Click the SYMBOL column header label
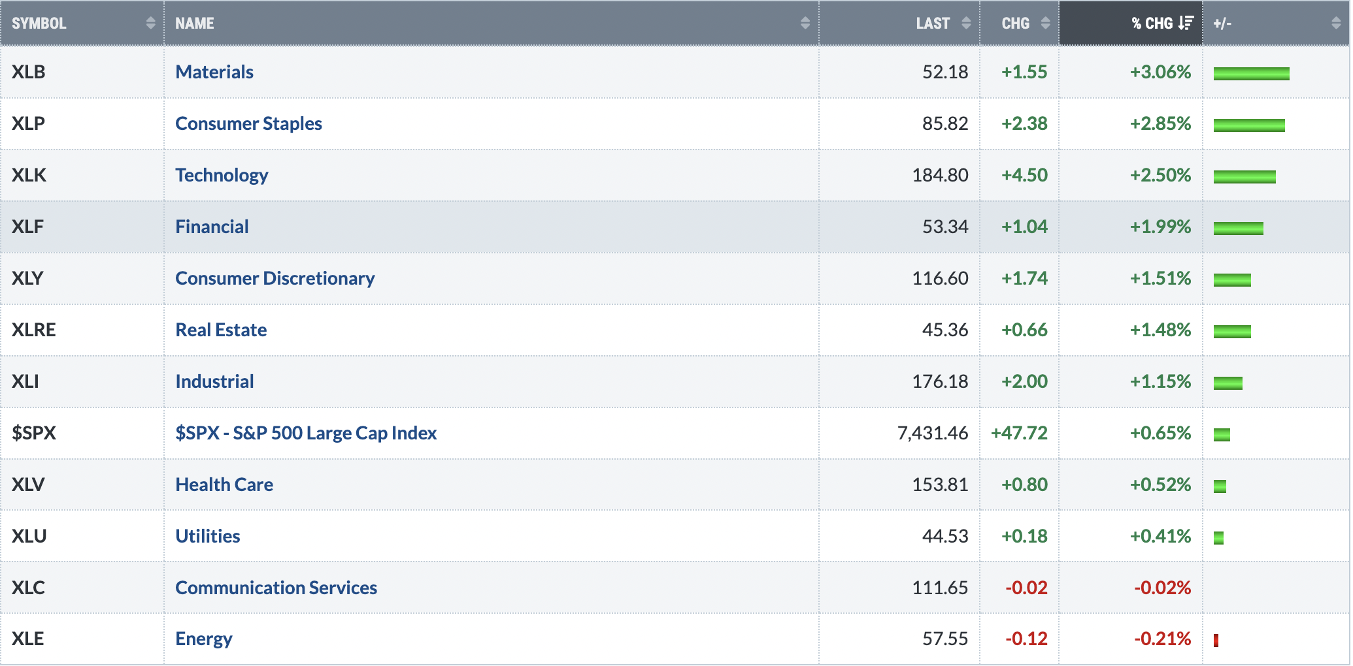 click(x=39, y=24)
